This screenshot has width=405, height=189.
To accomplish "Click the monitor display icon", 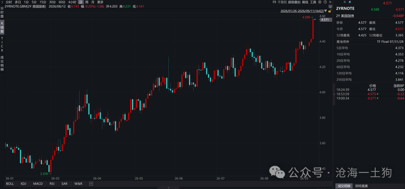I will click(x=330, y=6).
